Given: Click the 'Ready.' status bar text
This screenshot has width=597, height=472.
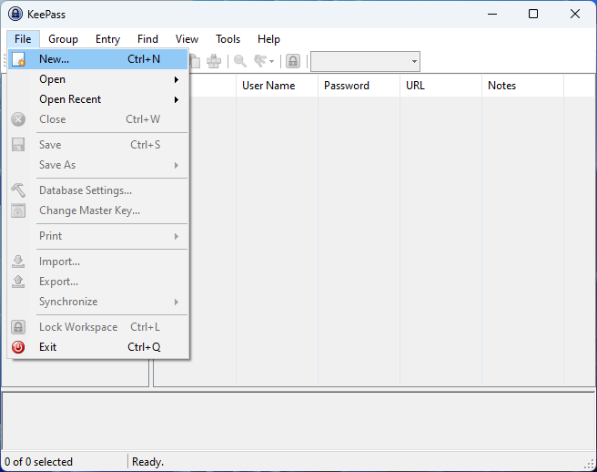Looking at the screenshot, I should [147, 462].
